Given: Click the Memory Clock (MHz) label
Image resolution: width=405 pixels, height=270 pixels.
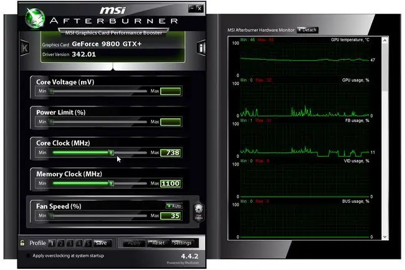Looking at the screenshot, I should [69, 174].
